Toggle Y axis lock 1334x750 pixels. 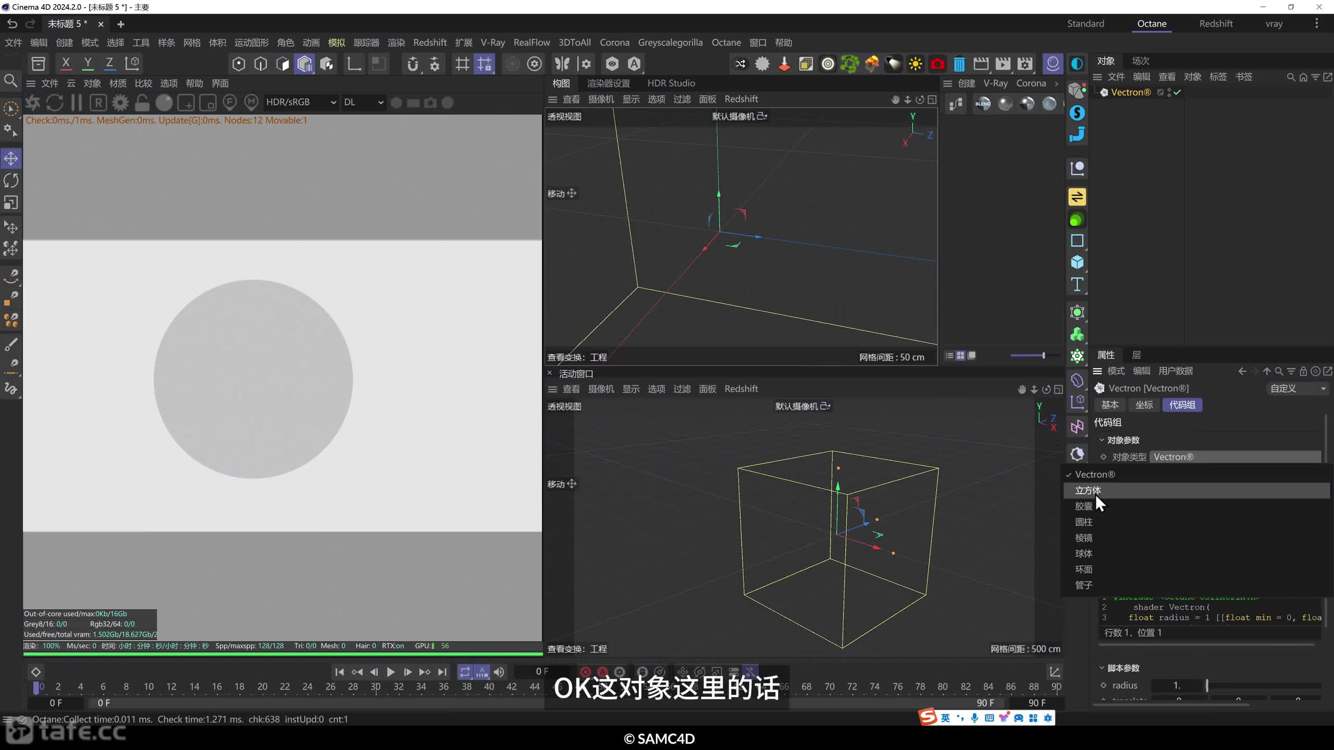coord(88,64)
